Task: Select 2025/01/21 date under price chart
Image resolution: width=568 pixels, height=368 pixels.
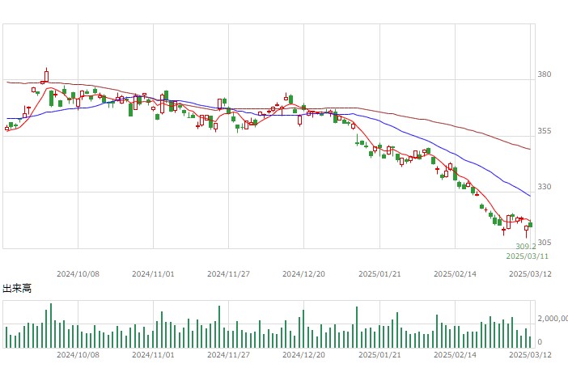Action: 379,274
